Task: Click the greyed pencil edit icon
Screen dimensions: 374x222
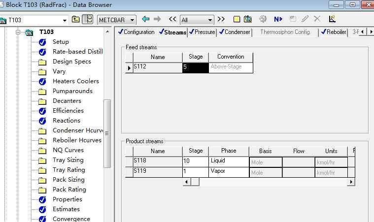Action: [305, 19]
